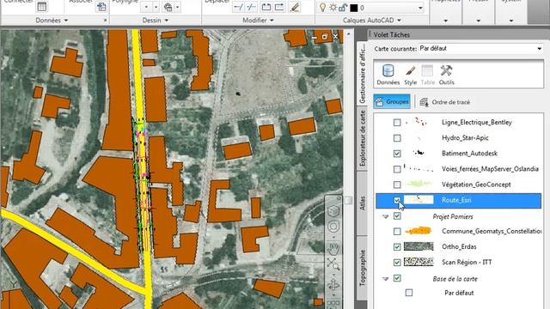Open the AutoCAD layer name dropdown
Screen dimensions: 550x309
420,8
